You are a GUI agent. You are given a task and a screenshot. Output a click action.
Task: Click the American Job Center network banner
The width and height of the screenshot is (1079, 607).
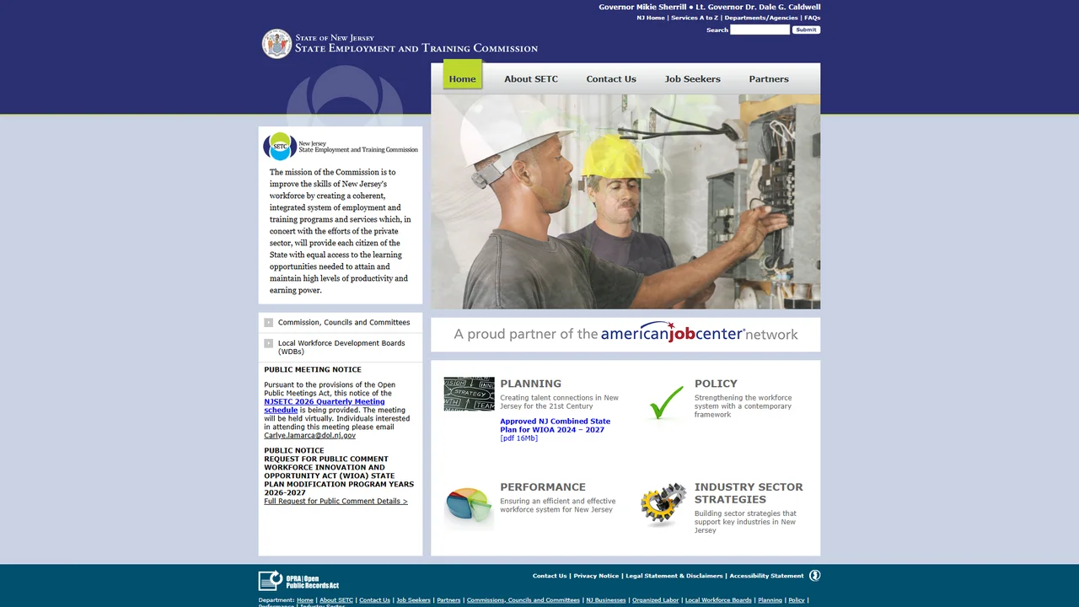tap(625, 334)
